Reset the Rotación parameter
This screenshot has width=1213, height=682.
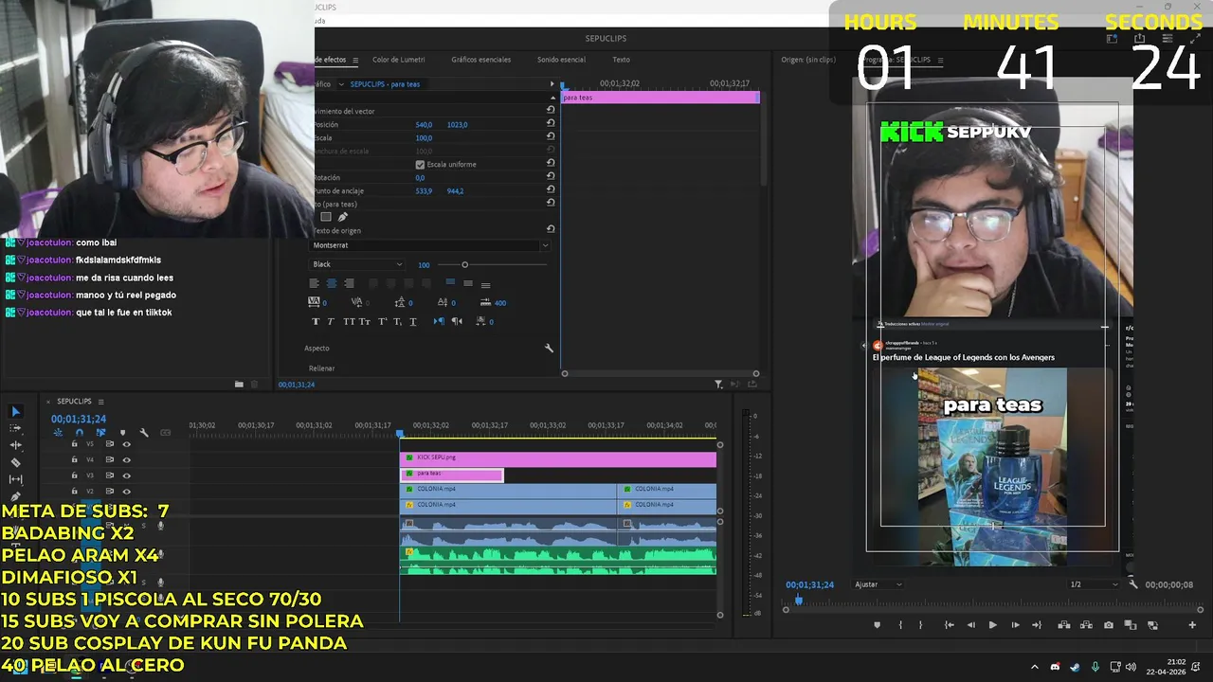tap(551, 177)
